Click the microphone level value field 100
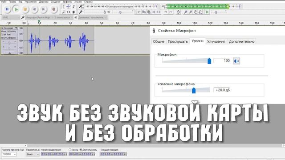The width and height of the screenshot is (285, 160). (222, 60)
